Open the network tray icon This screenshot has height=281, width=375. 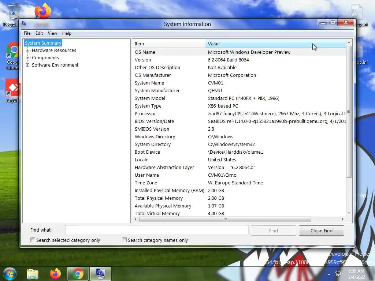(x=338, y=274)
